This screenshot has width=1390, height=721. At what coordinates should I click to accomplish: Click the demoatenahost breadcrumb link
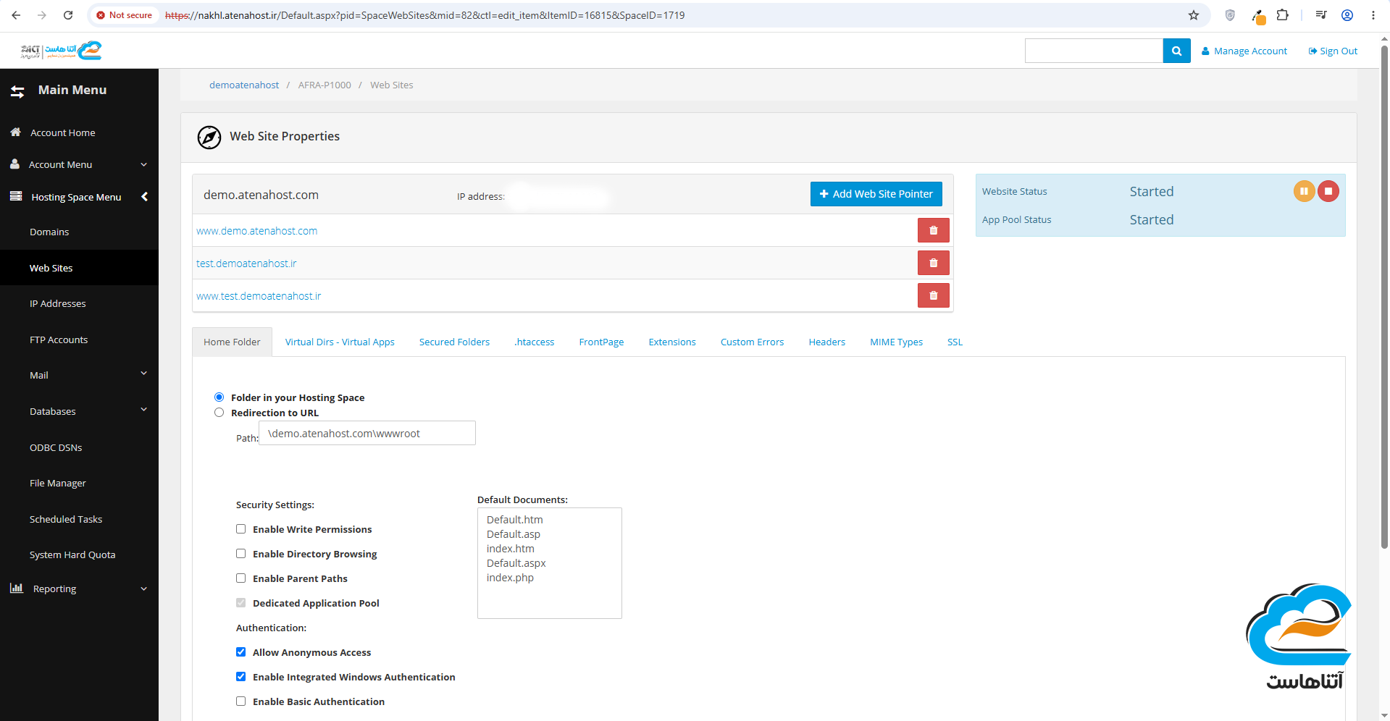244,85
